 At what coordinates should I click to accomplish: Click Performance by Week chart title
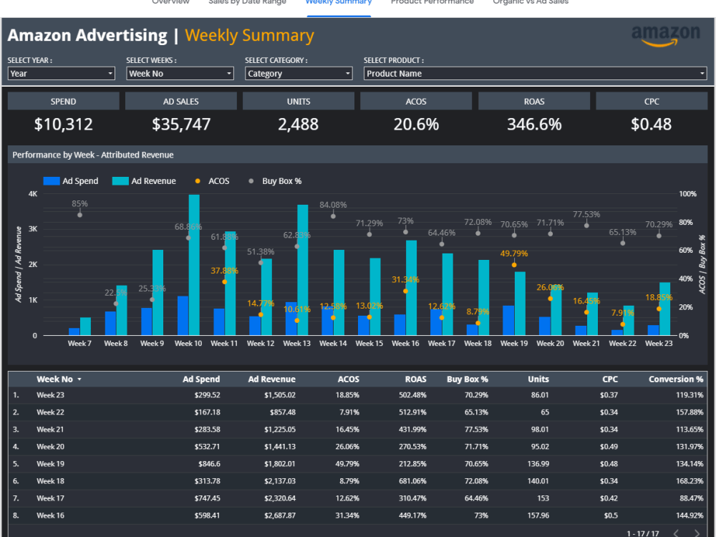click(x=93, y=155)
